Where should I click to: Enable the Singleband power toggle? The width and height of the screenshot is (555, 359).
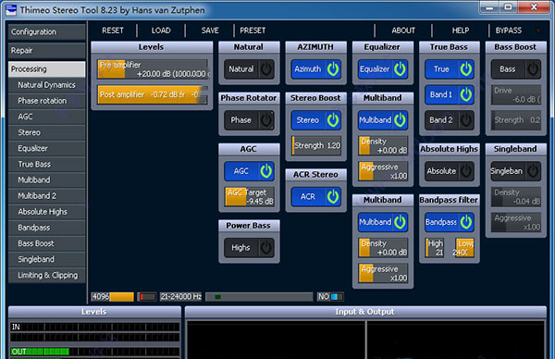point(516,171)
